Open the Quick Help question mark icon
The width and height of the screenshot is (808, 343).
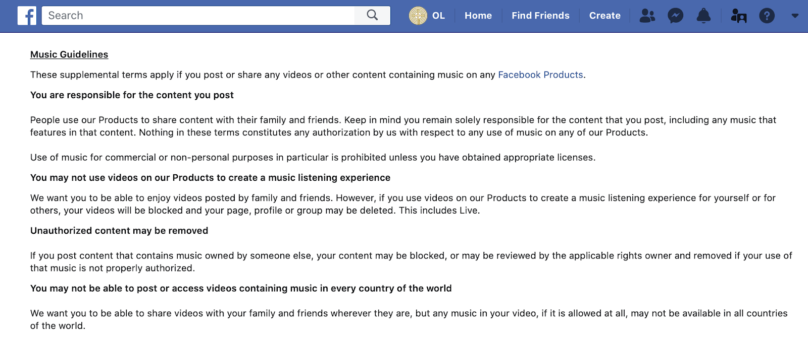767,16
